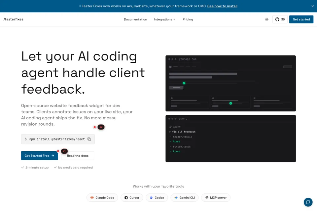This screenshot has width=317, height=211.
Task: Select the Cursor tool chip
Action: pyautogui.click(x=132, y=198)
